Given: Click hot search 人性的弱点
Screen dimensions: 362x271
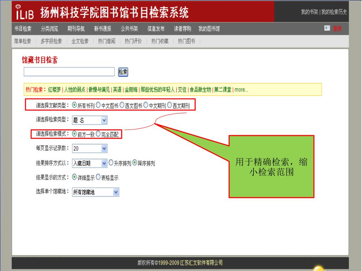Looking at the screenshot, I should click(x=75, y=89).
